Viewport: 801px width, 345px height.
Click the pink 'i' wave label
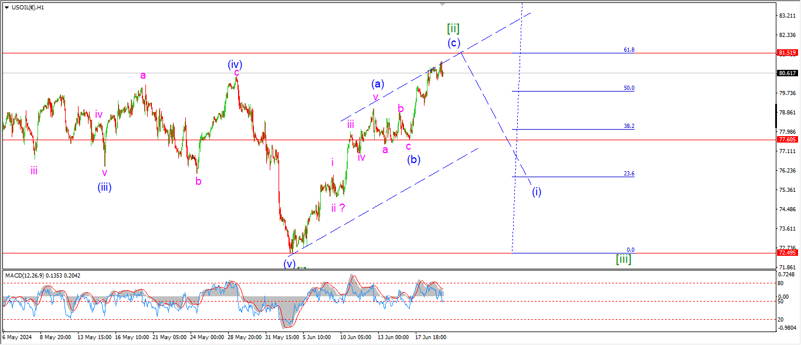[332, 162]
